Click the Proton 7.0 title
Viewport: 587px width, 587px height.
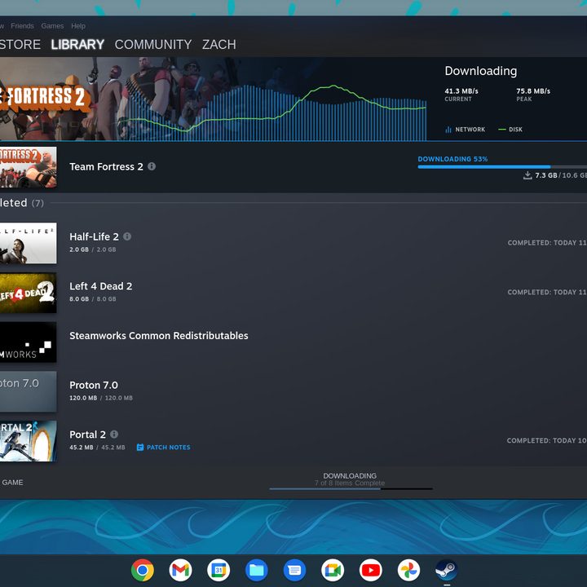[x=94, y=385]
